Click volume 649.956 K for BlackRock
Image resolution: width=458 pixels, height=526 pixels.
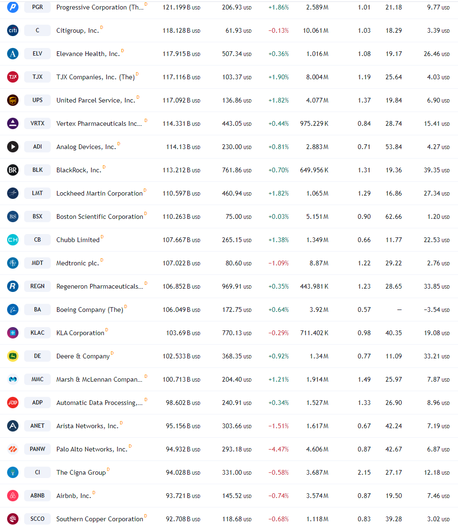tap(314, 170)
